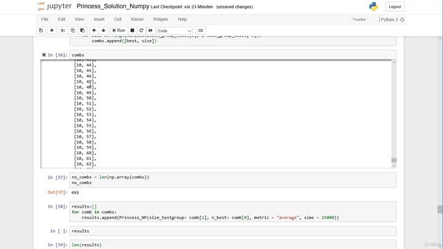Click the Python 3 kernel status circle
Viewport: 443px width, 249px height.
pos(402,19)
